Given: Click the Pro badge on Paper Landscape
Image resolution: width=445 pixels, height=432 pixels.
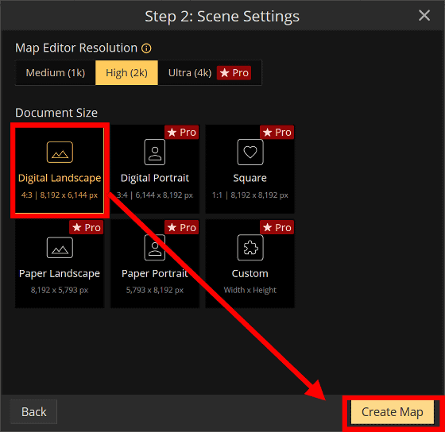Looking at the screenshot, I should 87,227.
